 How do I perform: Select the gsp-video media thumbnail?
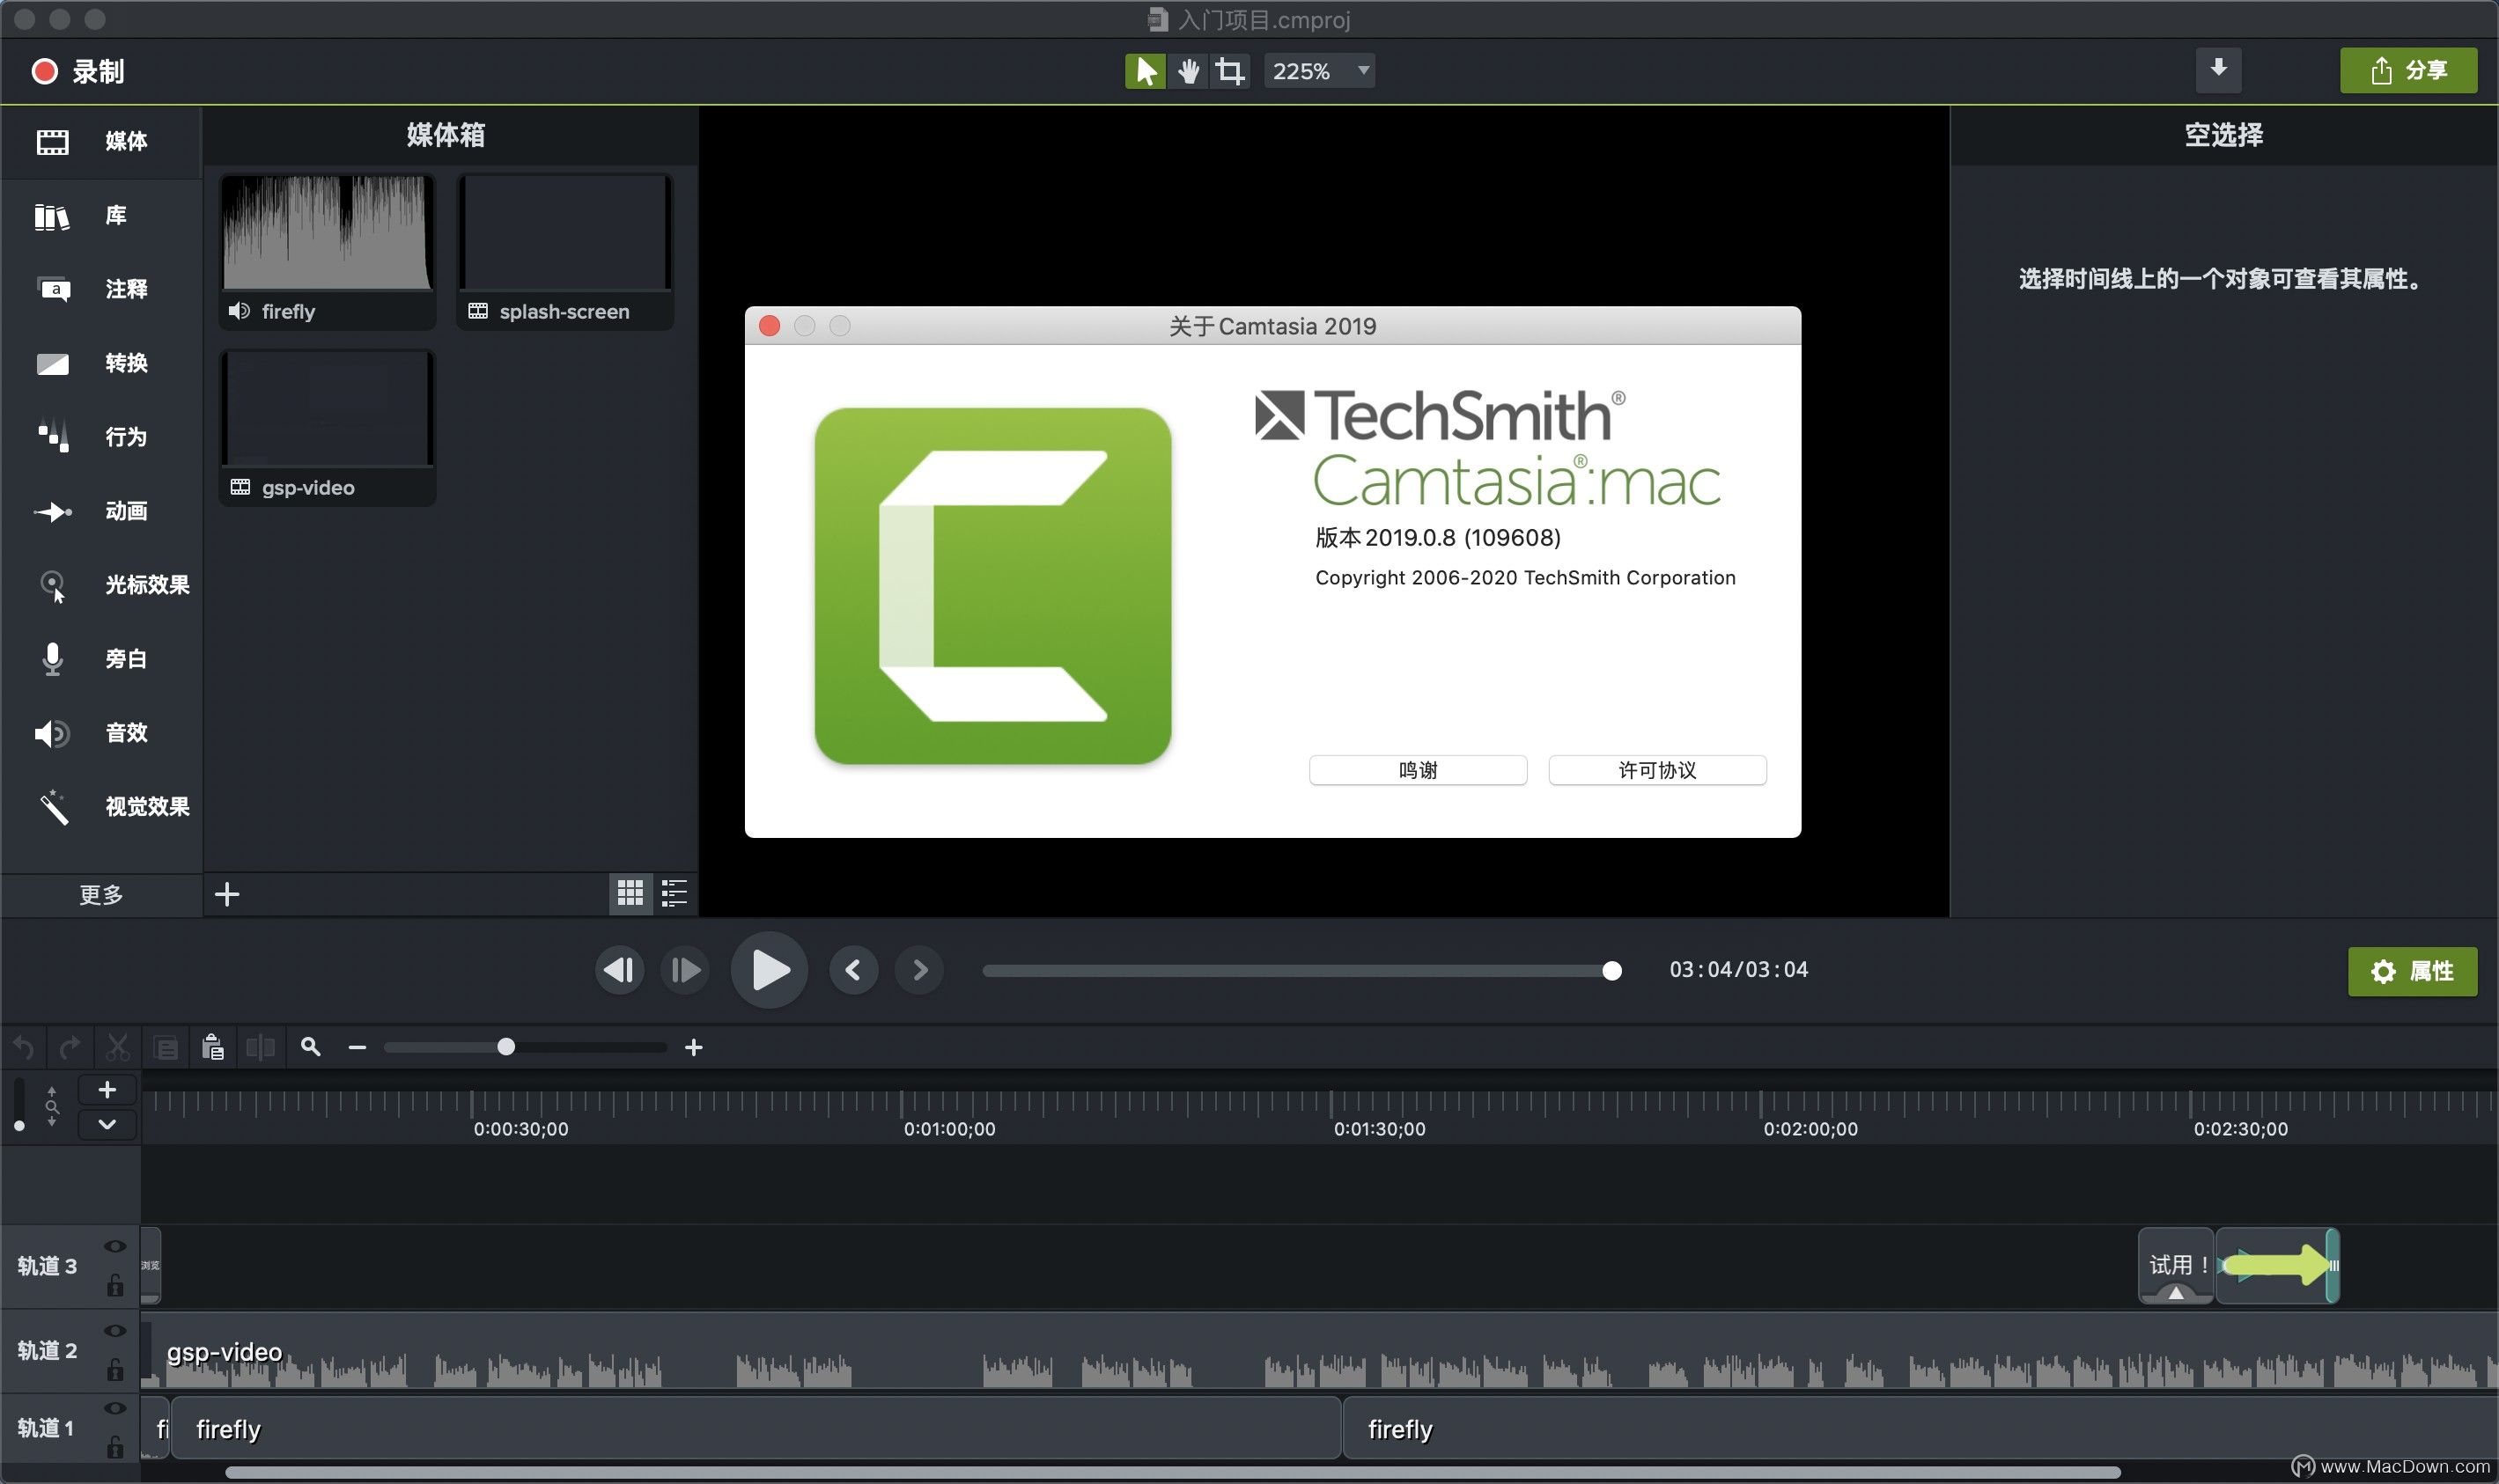[x=328, y=427]
